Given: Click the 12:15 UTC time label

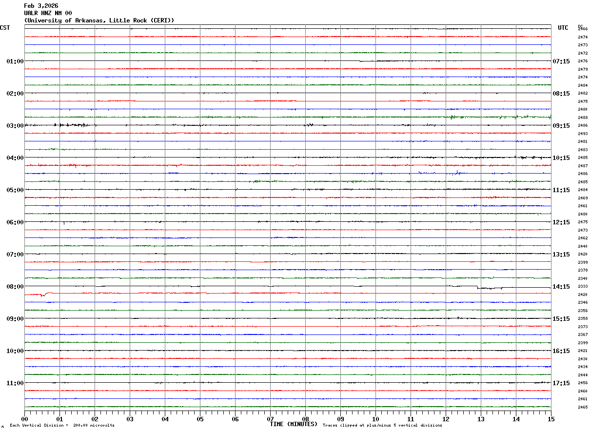Looking at the screenshot, I should pyautogui.click(x=561, y=222).
